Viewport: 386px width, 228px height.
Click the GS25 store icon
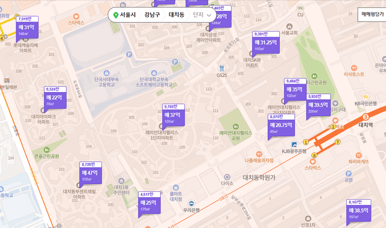coord(221,68)
